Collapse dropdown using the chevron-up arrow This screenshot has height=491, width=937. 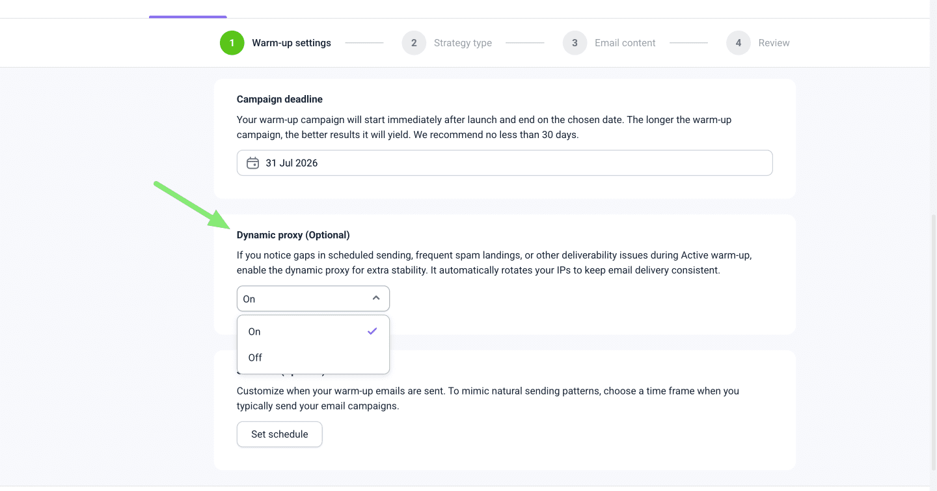pos(376,298)
